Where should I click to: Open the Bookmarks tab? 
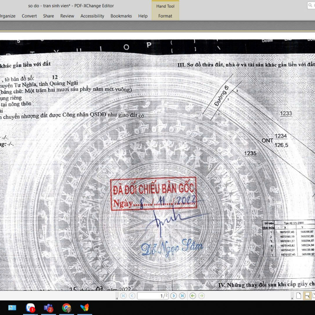point(121,16)
